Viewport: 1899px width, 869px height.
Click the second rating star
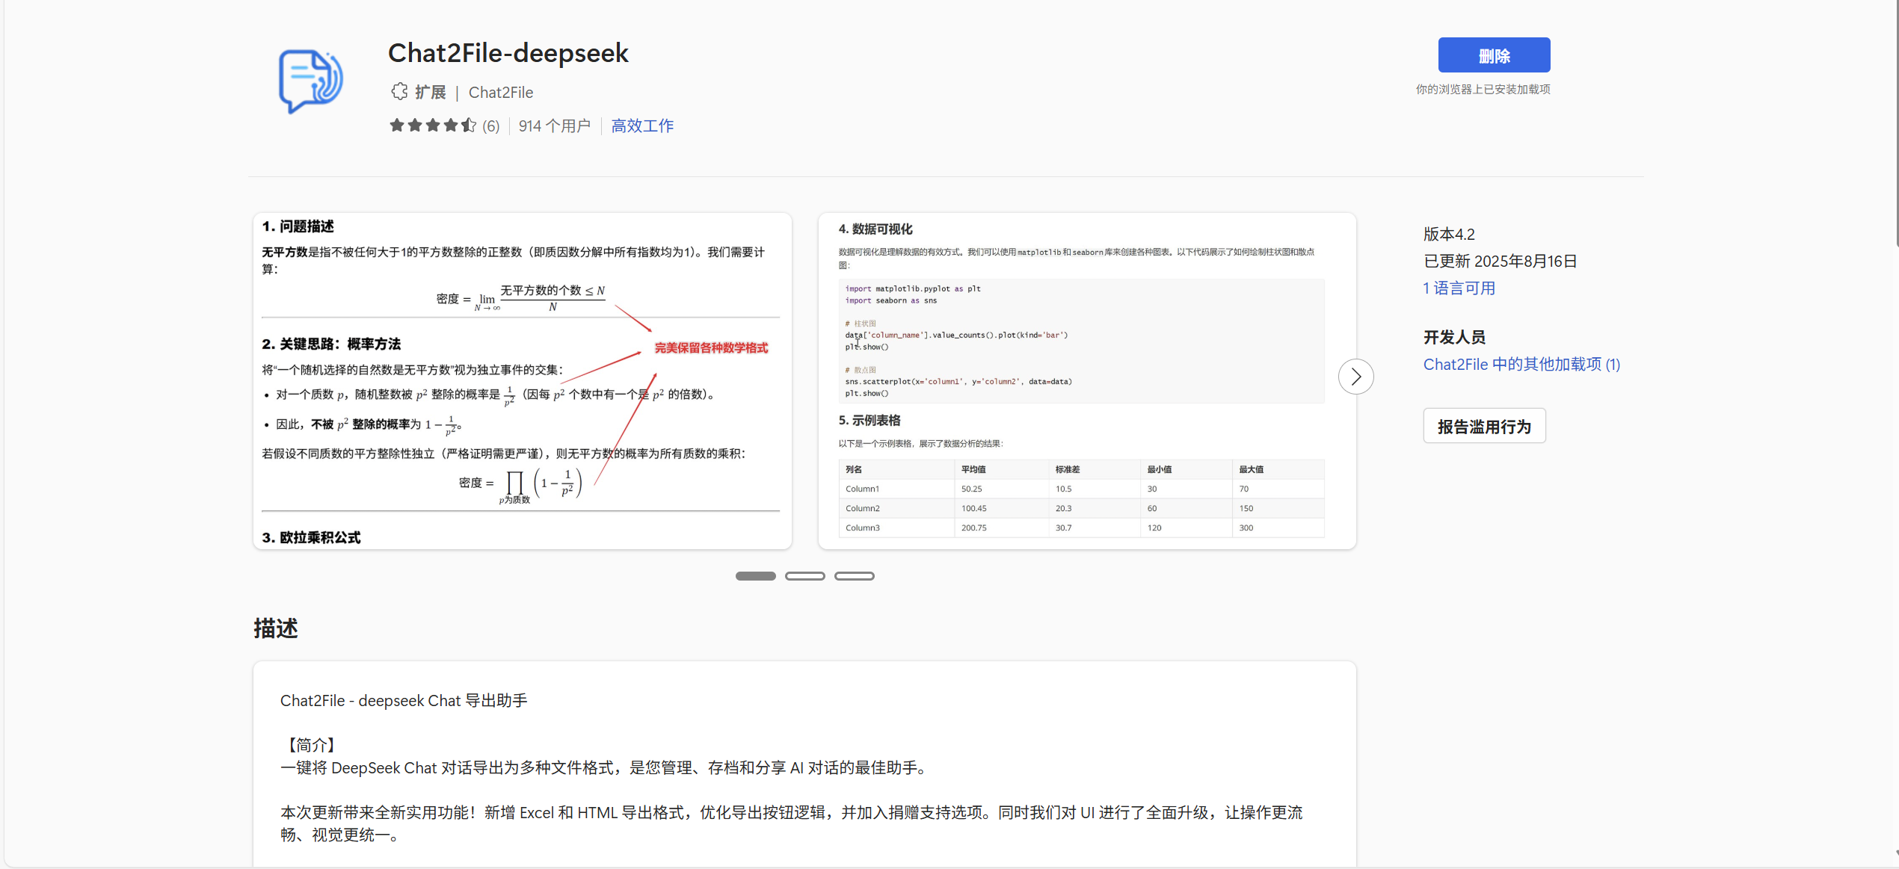click(x=415, y=125)
